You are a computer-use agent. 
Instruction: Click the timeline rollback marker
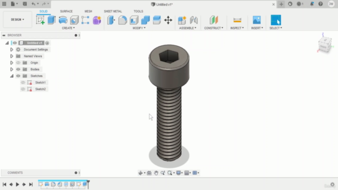(88, 184)
